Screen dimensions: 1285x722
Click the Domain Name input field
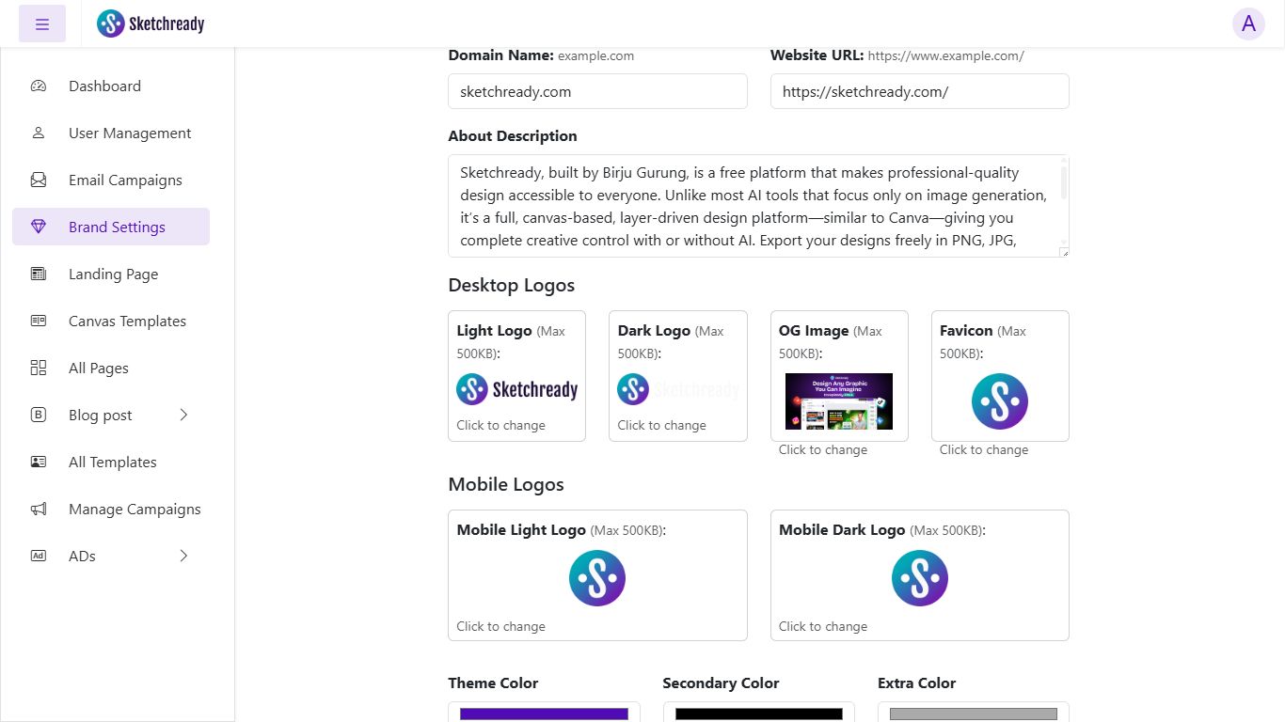point(597,91)
